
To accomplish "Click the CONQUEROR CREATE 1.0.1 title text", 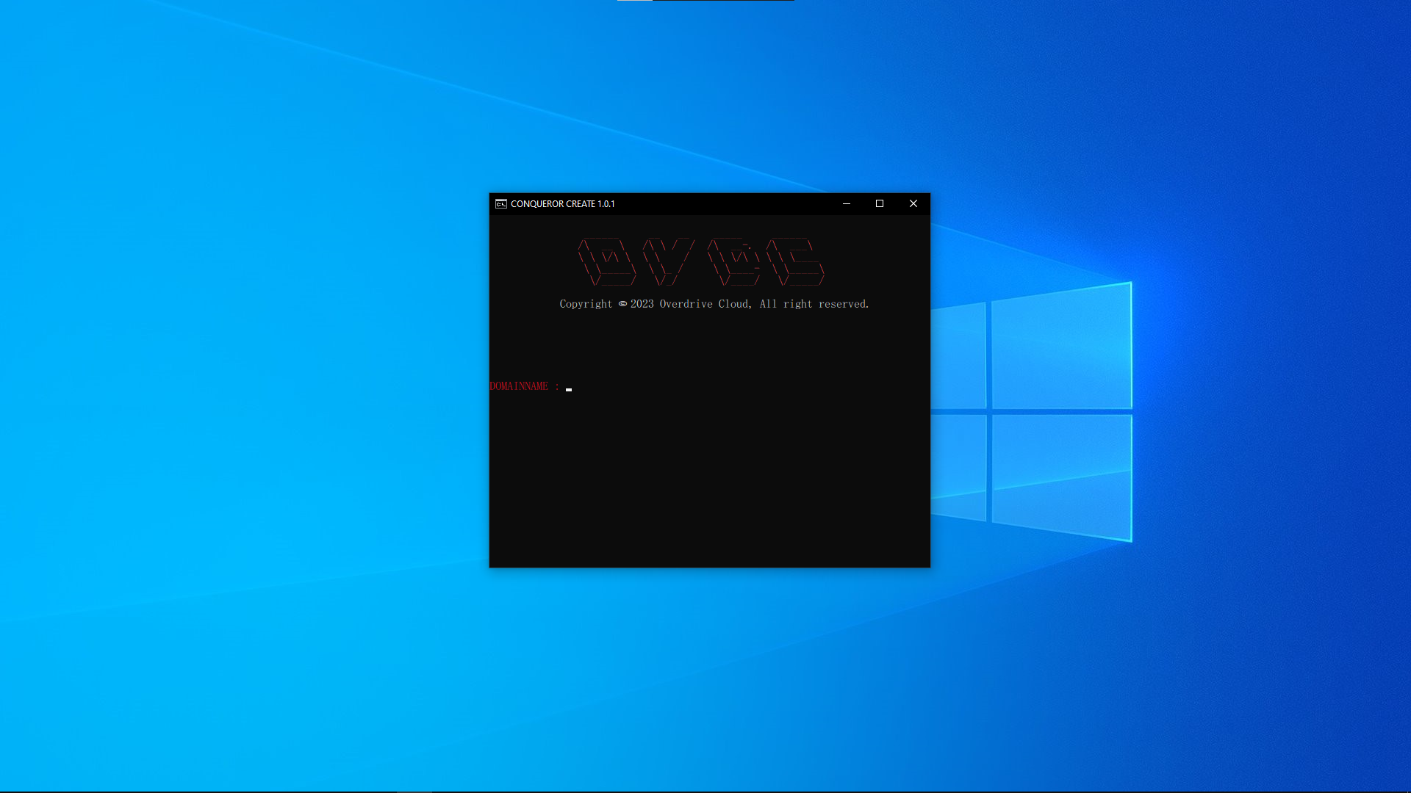I will [x=562, y=204].
